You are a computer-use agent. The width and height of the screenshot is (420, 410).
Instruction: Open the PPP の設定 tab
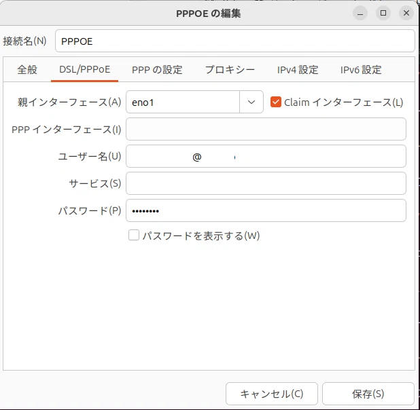coord(157,70)
